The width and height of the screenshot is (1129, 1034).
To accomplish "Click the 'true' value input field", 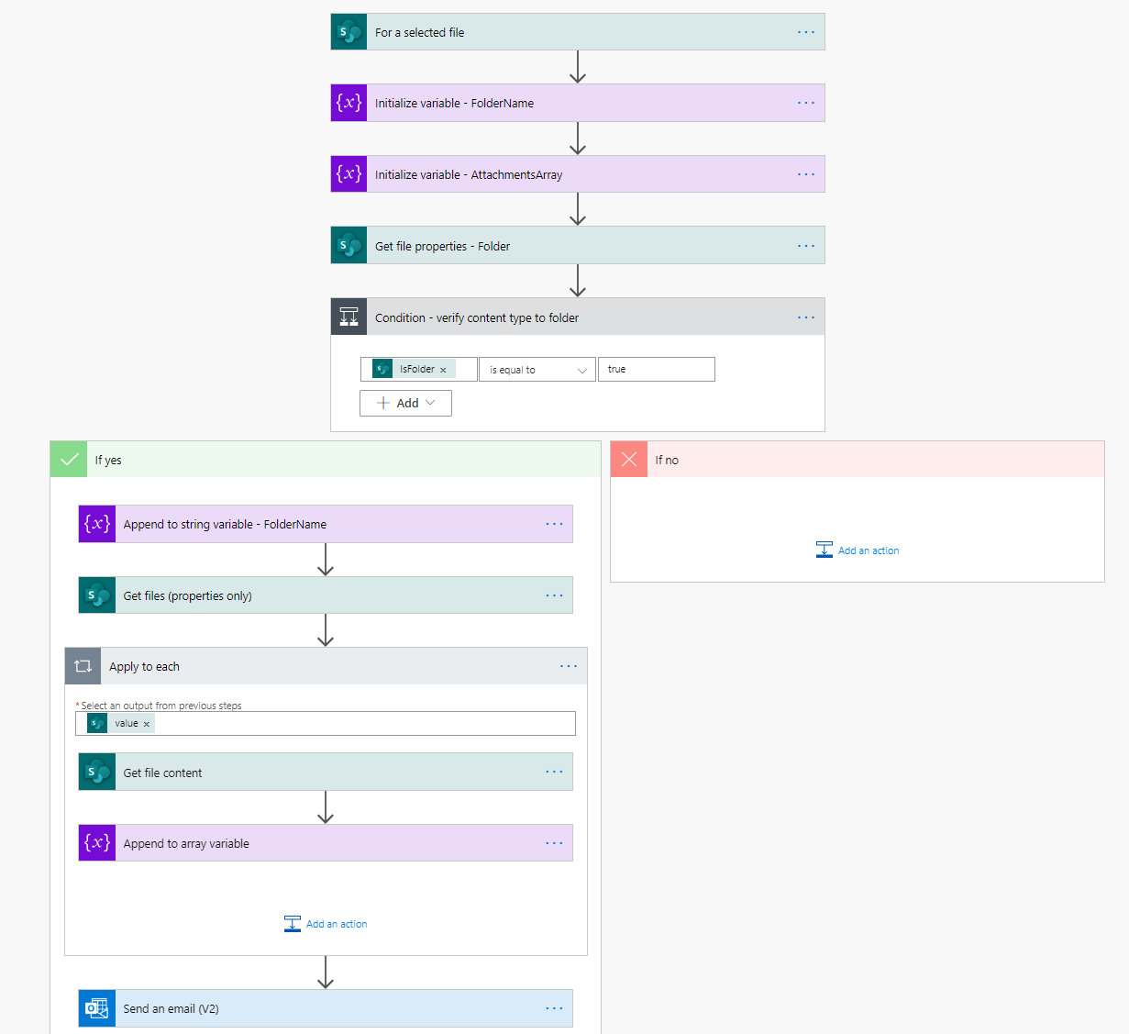I will tap(656, 369).
